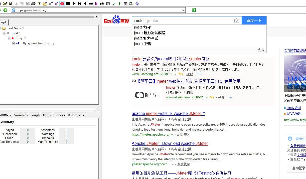Click the Baidu logo
This screenshot has width=306, height=179.
tap(117, 20)
